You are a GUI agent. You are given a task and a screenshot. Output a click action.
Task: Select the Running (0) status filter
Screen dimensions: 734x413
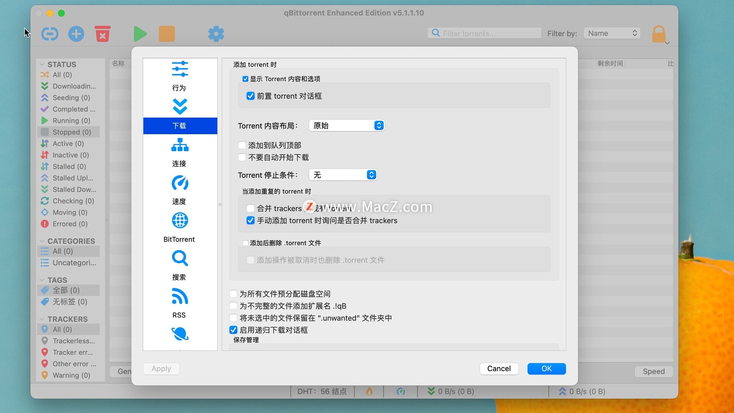pyautogui.click(x=69, y=120)
